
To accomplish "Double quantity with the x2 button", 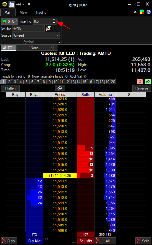I will point(148,82).
